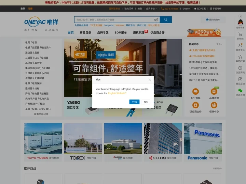
Task: Click Infineon quick link under search
Action: [120, 25]
